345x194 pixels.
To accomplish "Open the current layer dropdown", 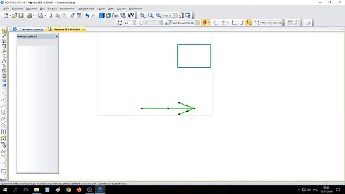I will coord(197,23).
